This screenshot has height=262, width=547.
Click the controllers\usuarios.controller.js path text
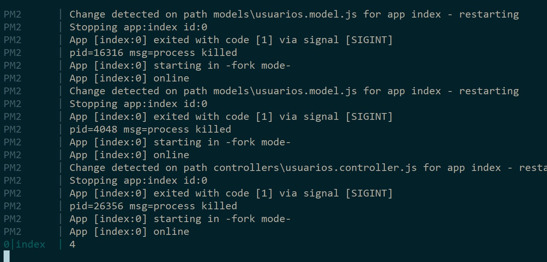point(315,168)
